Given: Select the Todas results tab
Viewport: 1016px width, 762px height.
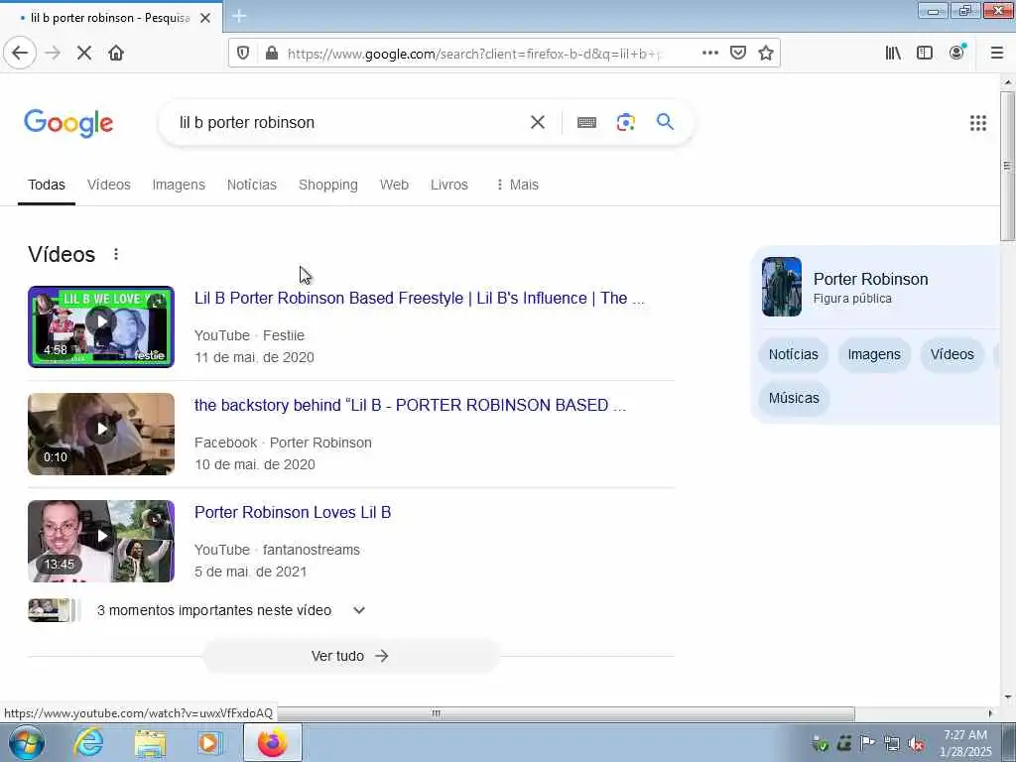Looking at the screenshot, I should [47, 185].
